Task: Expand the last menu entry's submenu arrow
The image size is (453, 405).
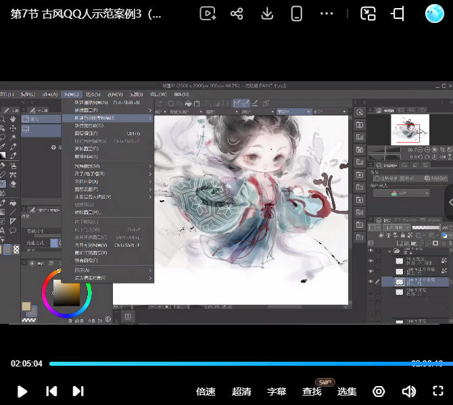Action: [150, 278]
